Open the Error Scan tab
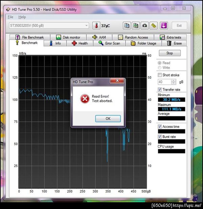The image size is (203, 209). 109,43
